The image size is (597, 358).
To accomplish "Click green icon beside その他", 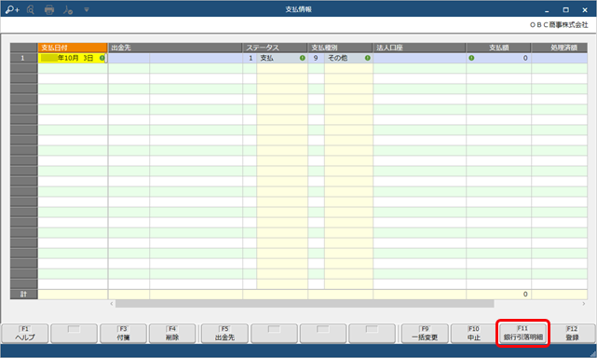I will click(x=367, y=58).
